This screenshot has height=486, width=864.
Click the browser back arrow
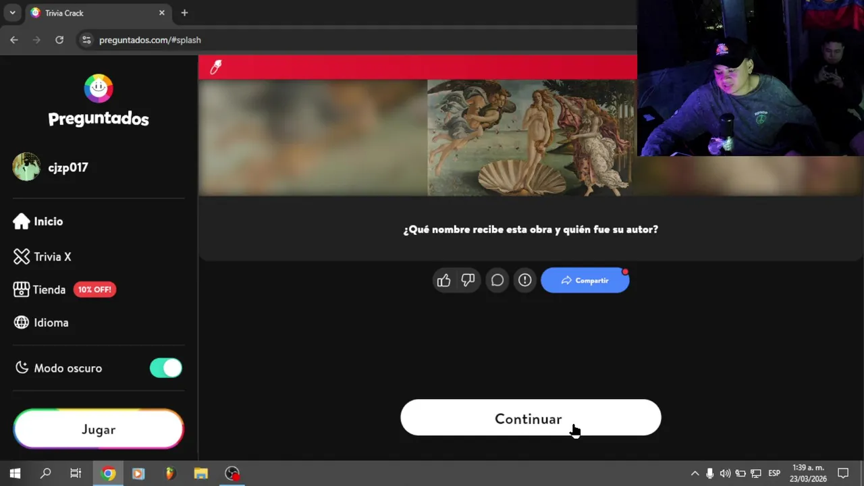pyautogui.click(x=14, y=40)
